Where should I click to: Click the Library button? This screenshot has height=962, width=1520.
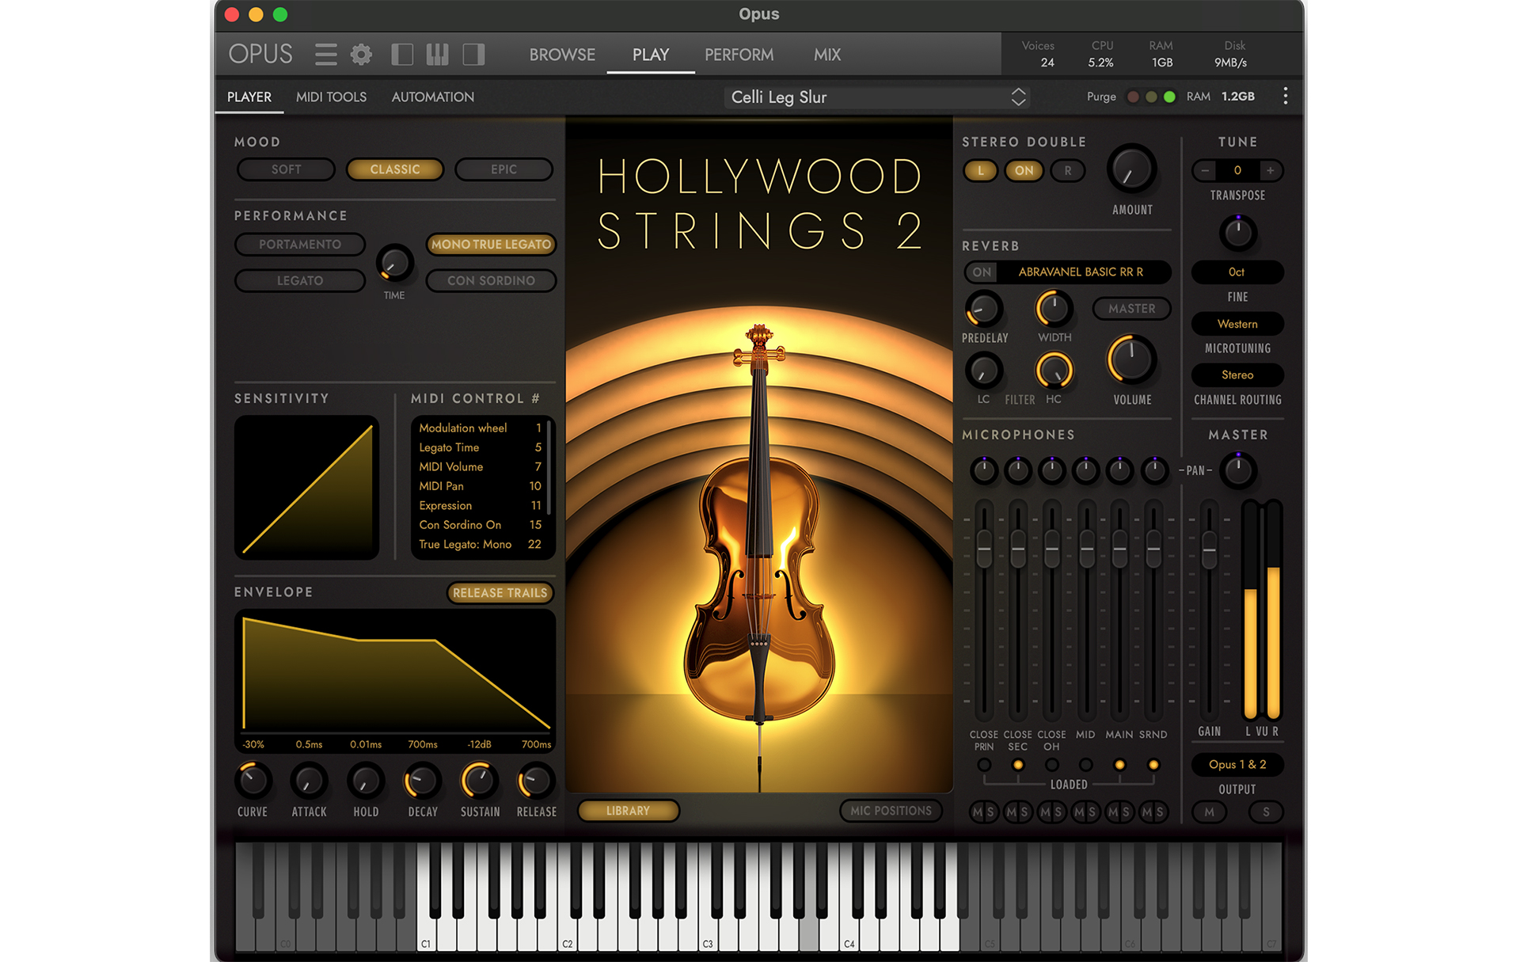tap(628, 811)
